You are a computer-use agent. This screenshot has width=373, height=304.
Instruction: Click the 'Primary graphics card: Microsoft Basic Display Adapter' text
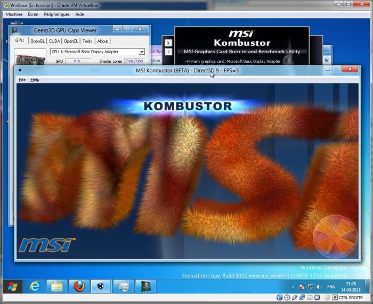point(233,61)
